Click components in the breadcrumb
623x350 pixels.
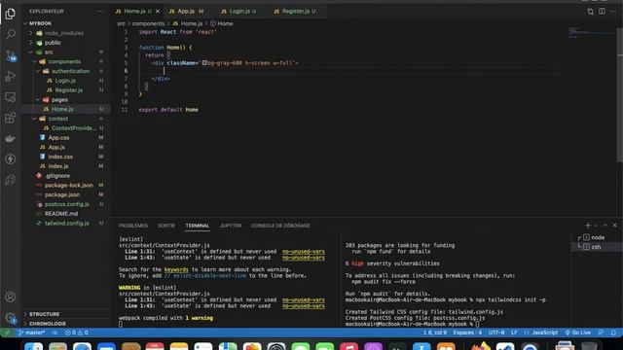pos(148,23)
